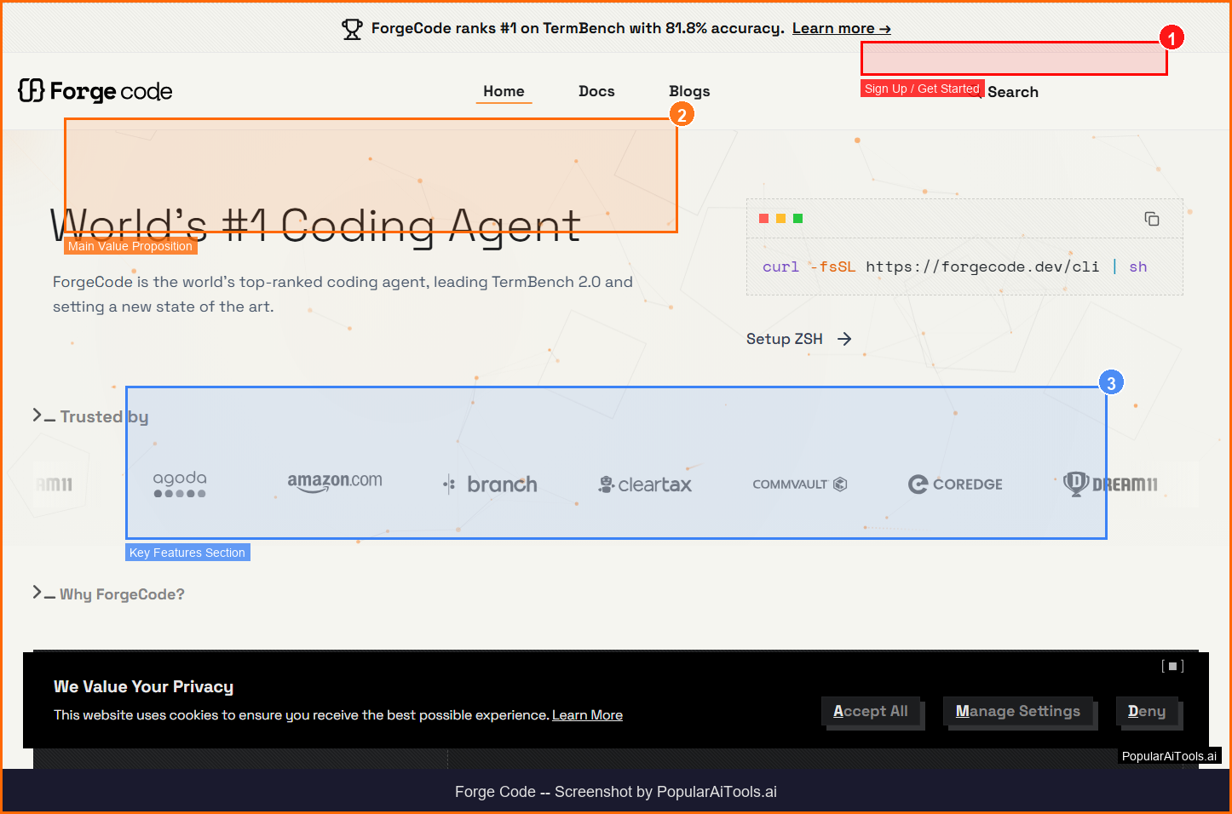The width and height of the screenshot is (1232, 814).
Task: Click the amazon.com logo
Action: pyautogui.click(x=335, y=482)
